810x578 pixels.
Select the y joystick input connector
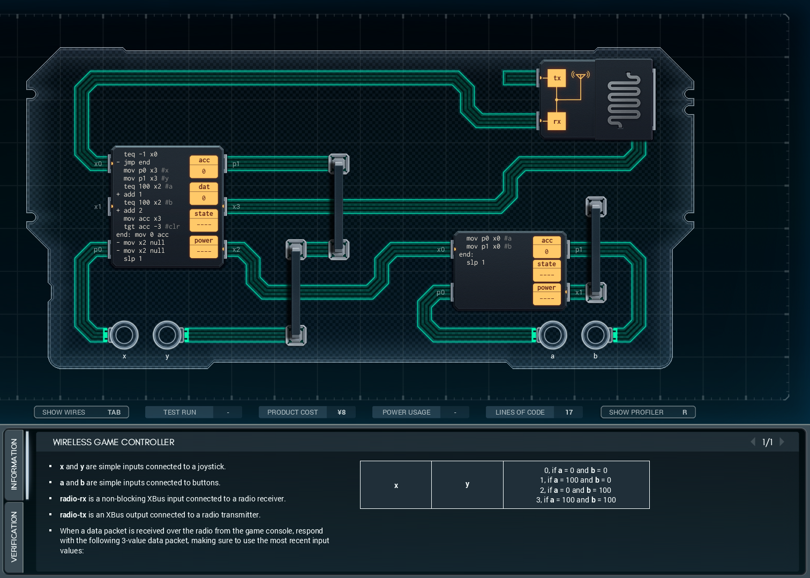168,335
